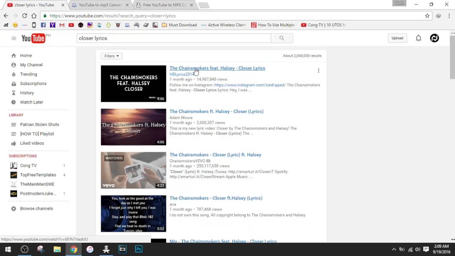Image resolution: width=455 pixels, height=256 pixels.
Task: Expand the Filters dropdown
Action: (112, 56)
